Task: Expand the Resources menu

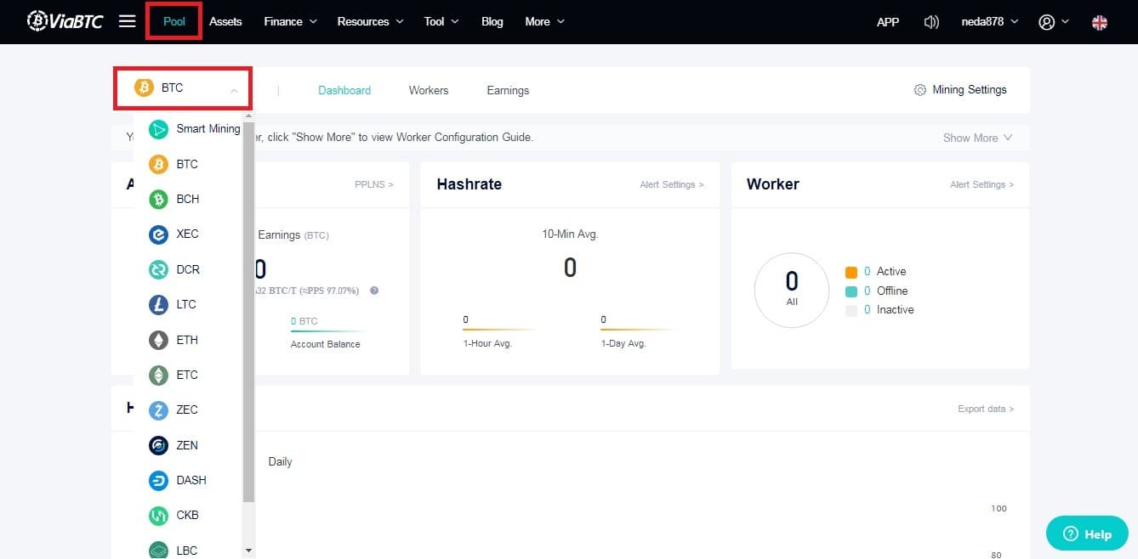Action: pyautogui.click(x=370, y=22)
